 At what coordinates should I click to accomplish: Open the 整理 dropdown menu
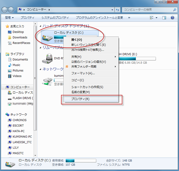point(9,18)
